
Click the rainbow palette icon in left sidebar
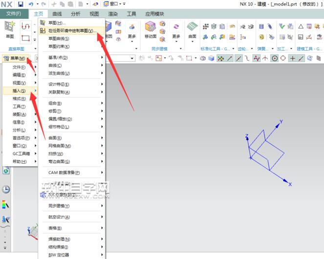pos(6,204)
